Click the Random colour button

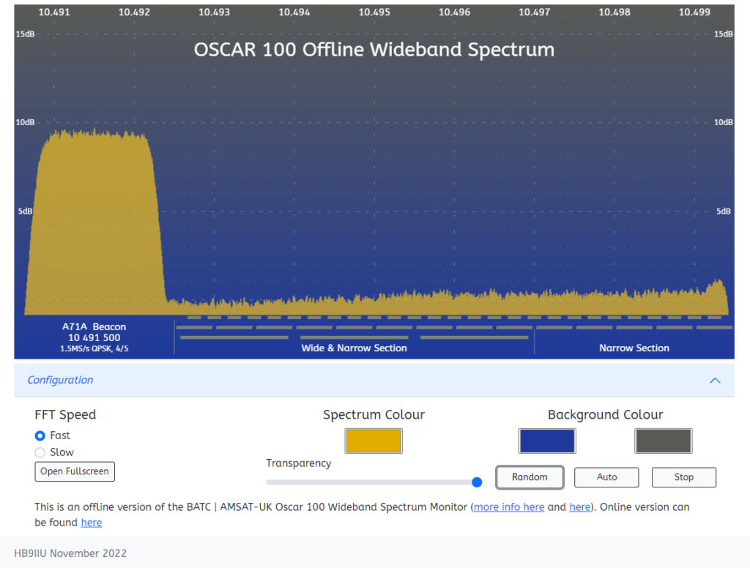point(530,477)
